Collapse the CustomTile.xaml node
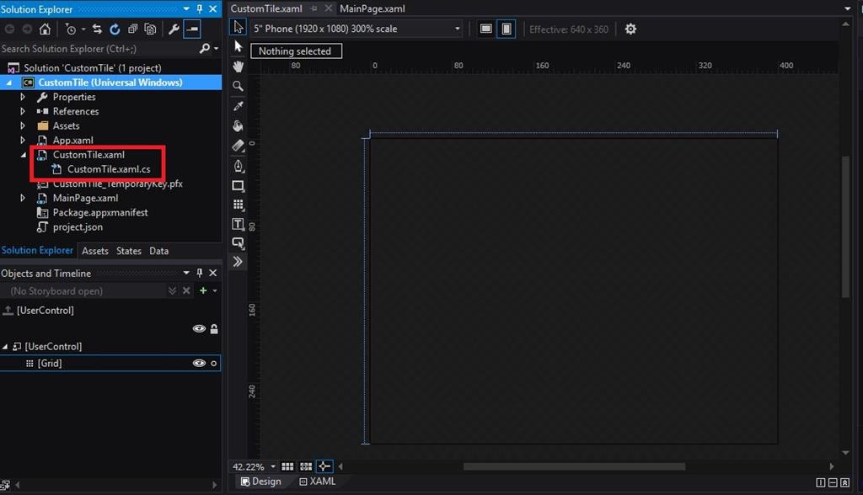 pyautogui.click(x=23, y=155)
